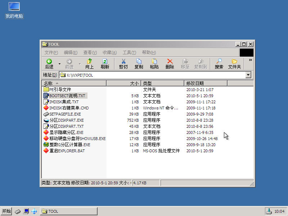Select the PE引导文件 folder

(60, 90)
